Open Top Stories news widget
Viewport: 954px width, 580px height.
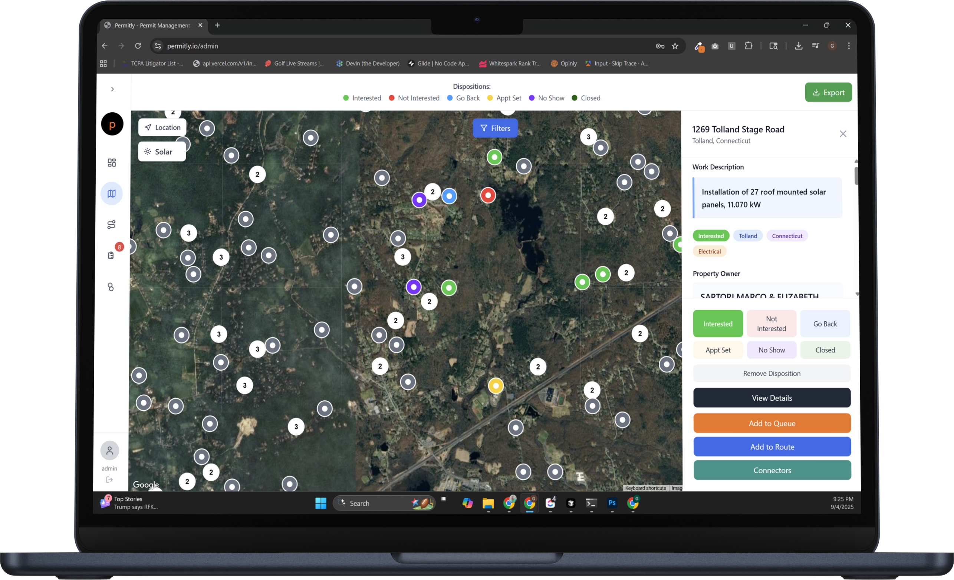(x=129, y=503)
